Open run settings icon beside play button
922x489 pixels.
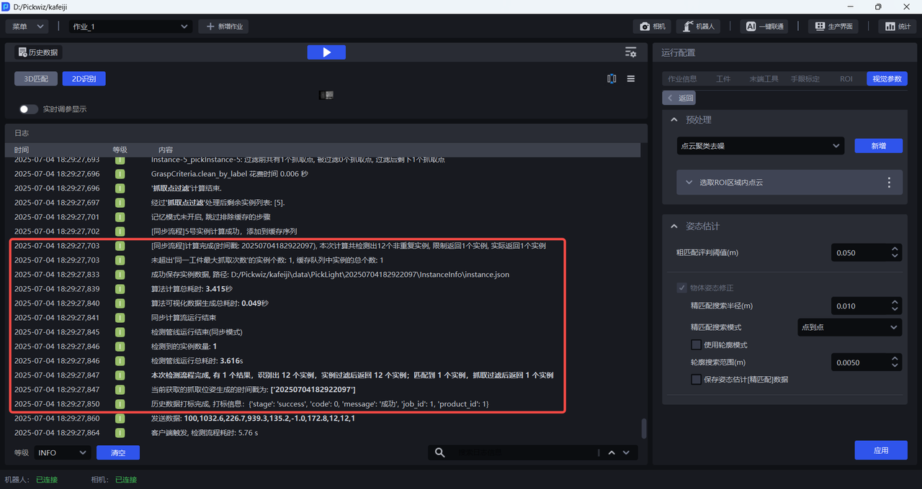(630, 52)
